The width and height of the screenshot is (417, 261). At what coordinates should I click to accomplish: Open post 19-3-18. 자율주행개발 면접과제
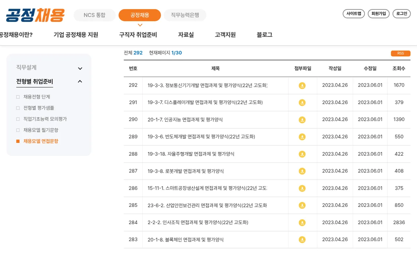pos(191,154)
